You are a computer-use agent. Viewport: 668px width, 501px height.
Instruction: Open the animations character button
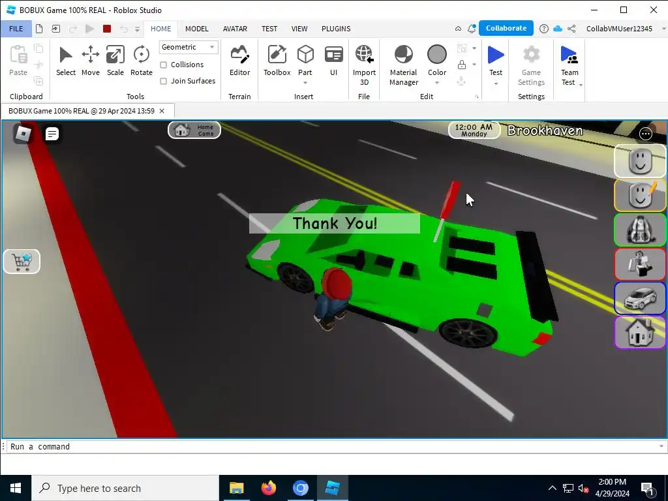640,264
